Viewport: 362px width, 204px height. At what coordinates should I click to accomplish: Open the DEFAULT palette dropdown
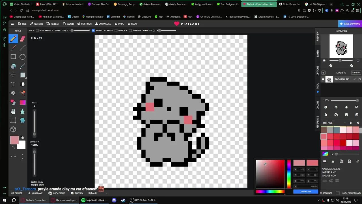point(335,123)
